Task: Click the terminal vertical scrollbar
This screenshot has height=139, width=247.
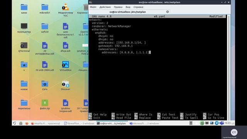Action: click(x=228, y=68)
